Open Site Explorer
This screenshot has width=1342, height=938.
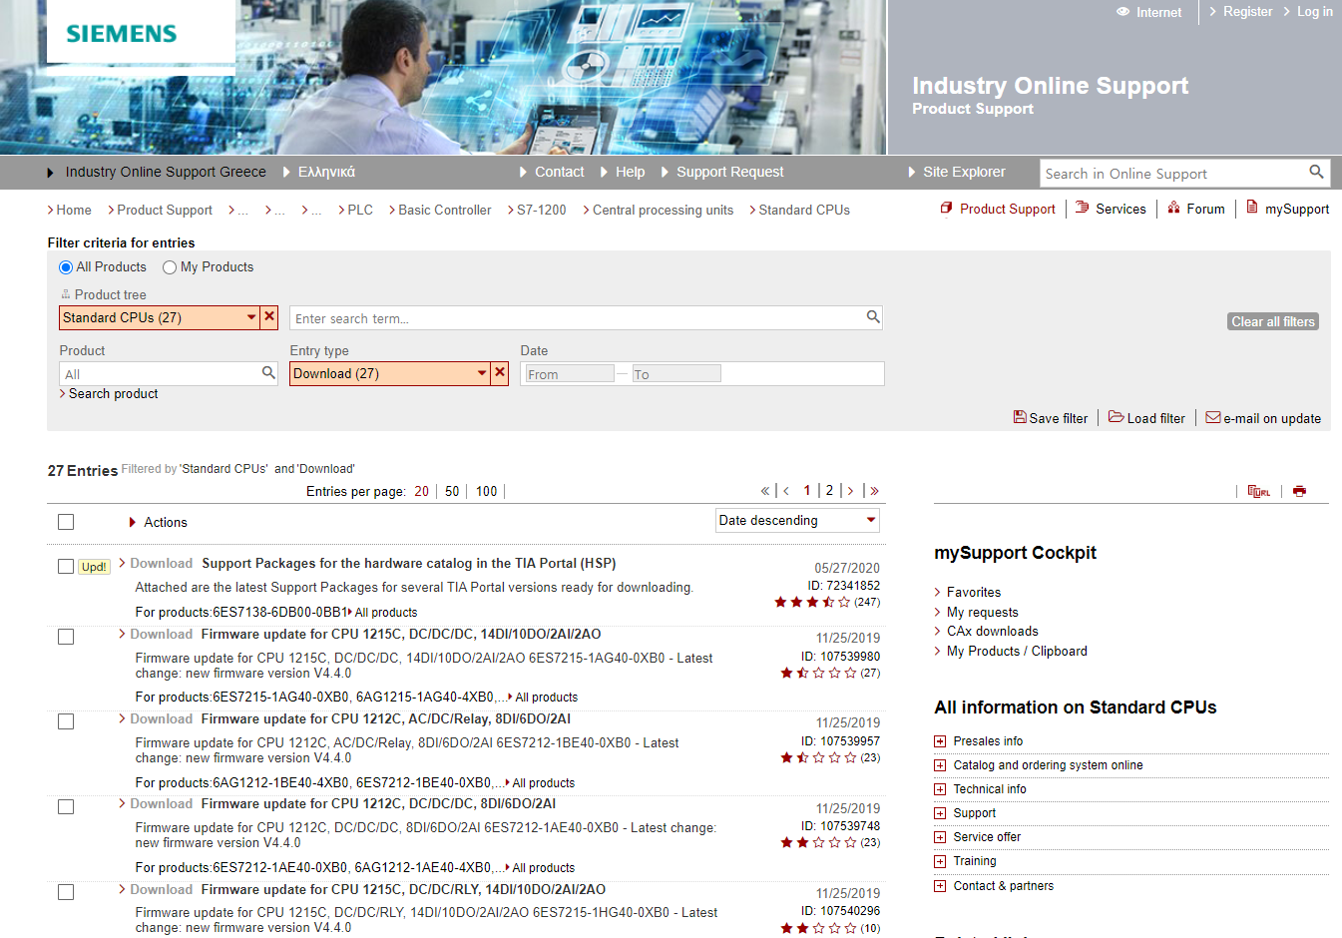point(964,172)
